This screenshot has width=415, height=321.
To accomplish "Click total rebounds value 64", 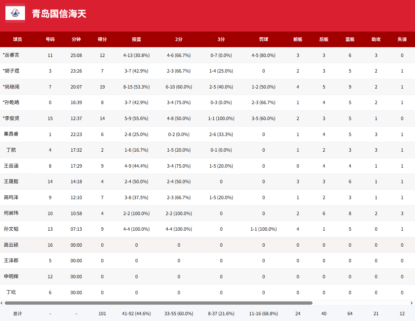I will click(x=350, y=314).
